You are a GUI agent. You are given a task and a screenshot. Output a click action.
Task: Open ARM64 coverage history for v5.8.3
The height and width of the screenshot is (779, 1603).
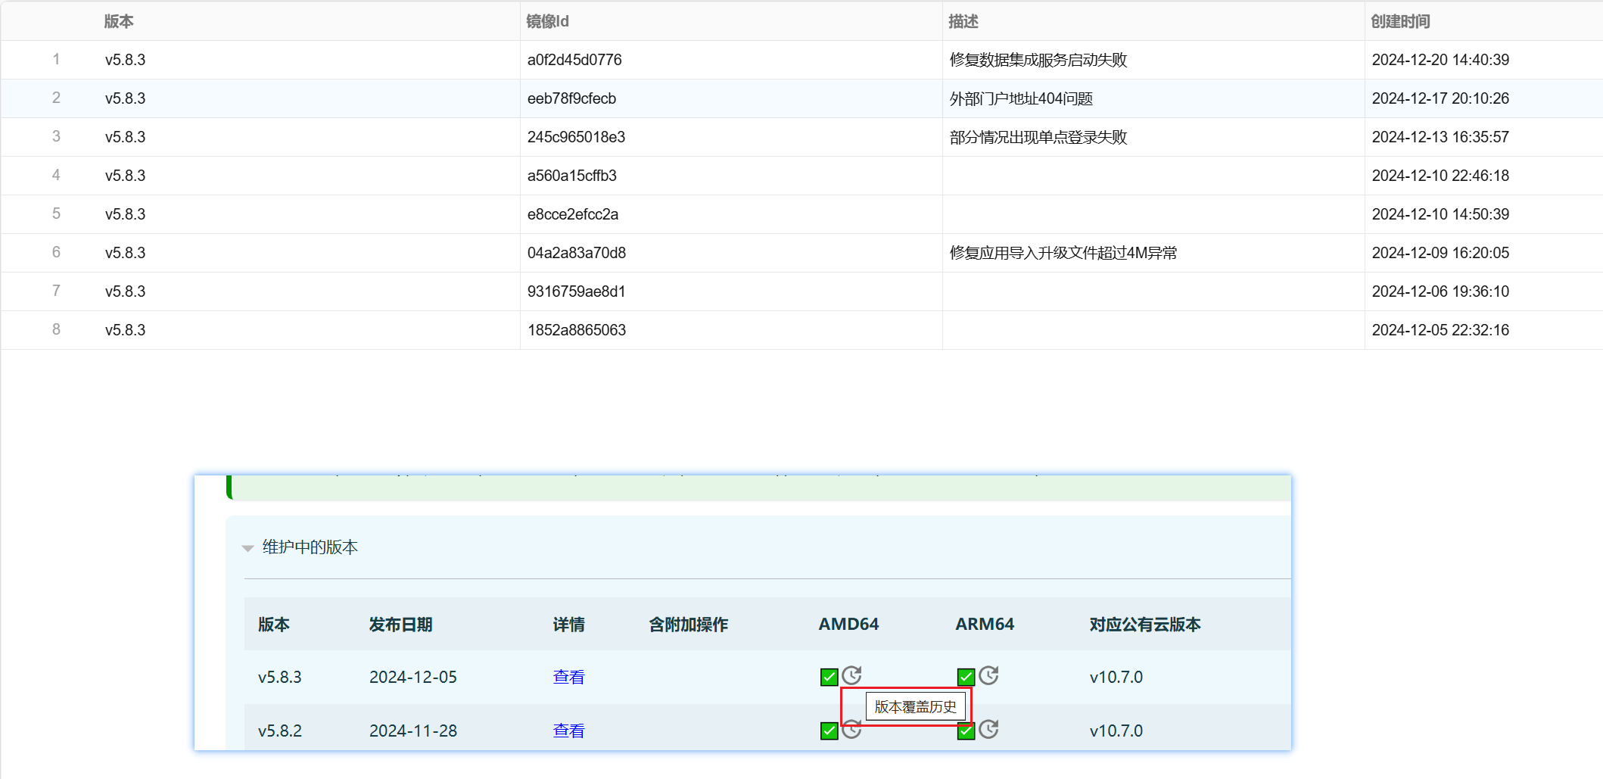[x=988, y=675]
